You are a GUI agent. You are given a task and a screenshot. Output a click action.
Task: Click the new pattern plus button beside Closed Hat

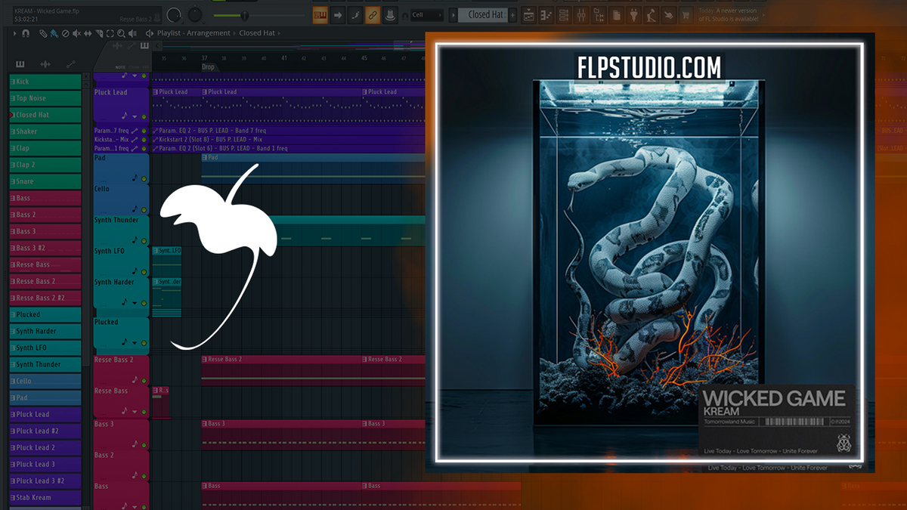click(x=512, y=14)
